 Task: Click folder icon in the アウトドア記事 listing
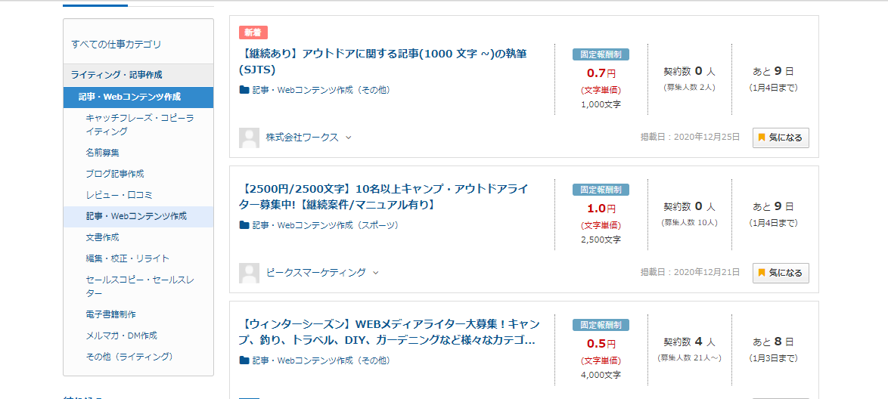(244, 90)
